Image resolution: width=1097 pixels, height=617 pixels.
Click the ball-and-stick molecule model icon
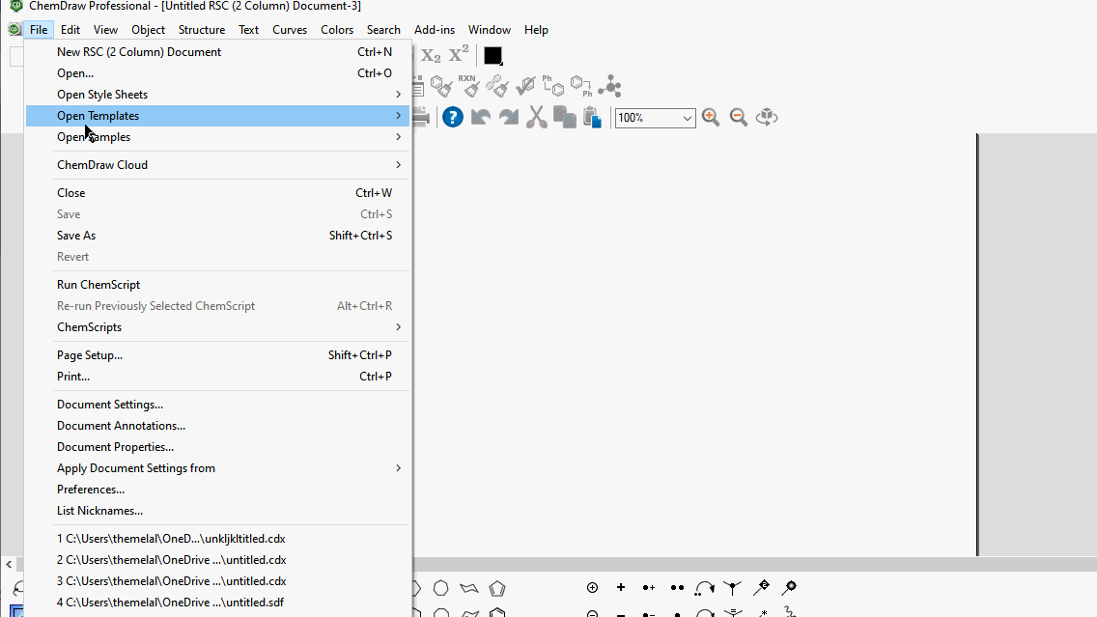(610, 86)
